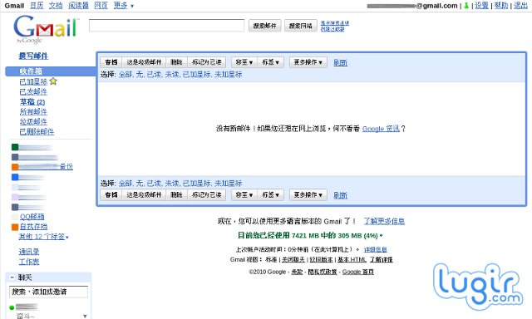The width and height of the screenshot is (532, 319).
Task: Open the 移至 dropdown in the upper toolbar
Action: (244, 62)
